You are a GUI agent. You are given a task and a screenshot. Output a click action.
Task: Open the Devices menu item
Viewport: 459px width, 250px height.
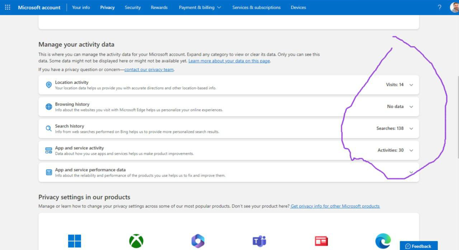[298, 7]
